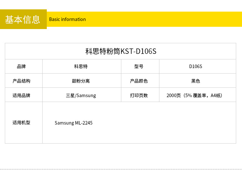
Task: Click the 适用机型 label cell
Action: tap(21, 123)
